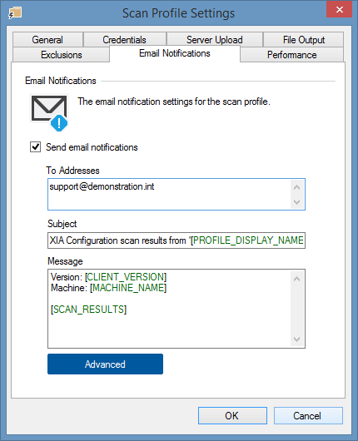Go to the File Output tab
The image size is (358, 441).
pyautogui.click(x=304, y=40)
